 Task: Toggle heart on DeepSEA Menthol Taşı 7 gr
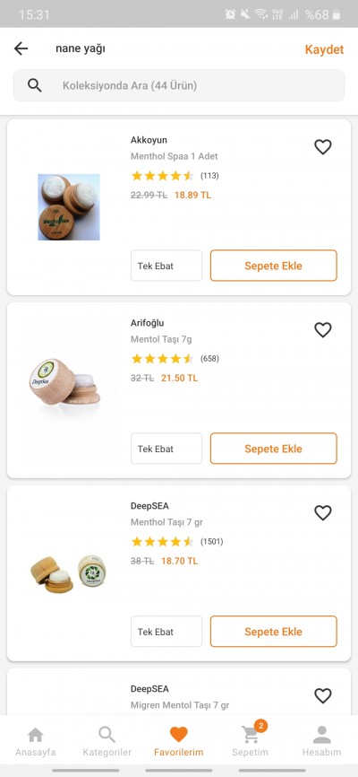pyautogui.click(x=323, y=512)
